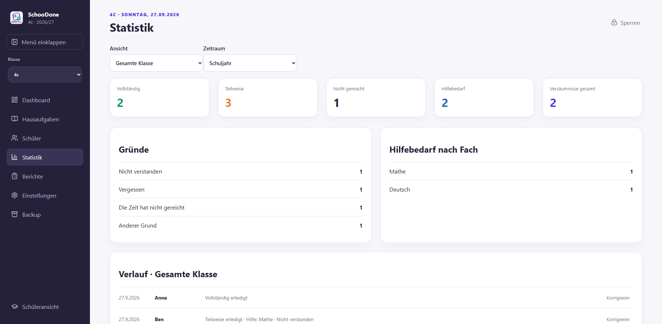Click the Backup label in sidebar
The height and width of the screenshot is (324, 662).
pos(31,215)
